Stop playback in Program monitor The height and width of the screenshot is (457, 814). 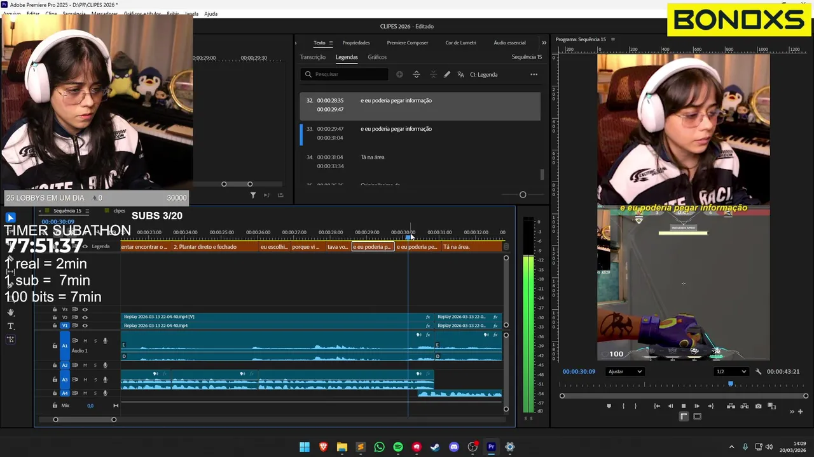684,406
